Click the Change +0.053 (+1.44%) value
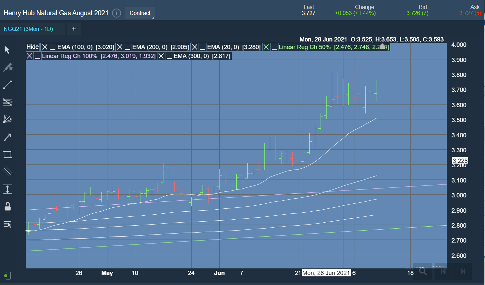485x285 pixels. pyautogui.click(x=355, y=13)
